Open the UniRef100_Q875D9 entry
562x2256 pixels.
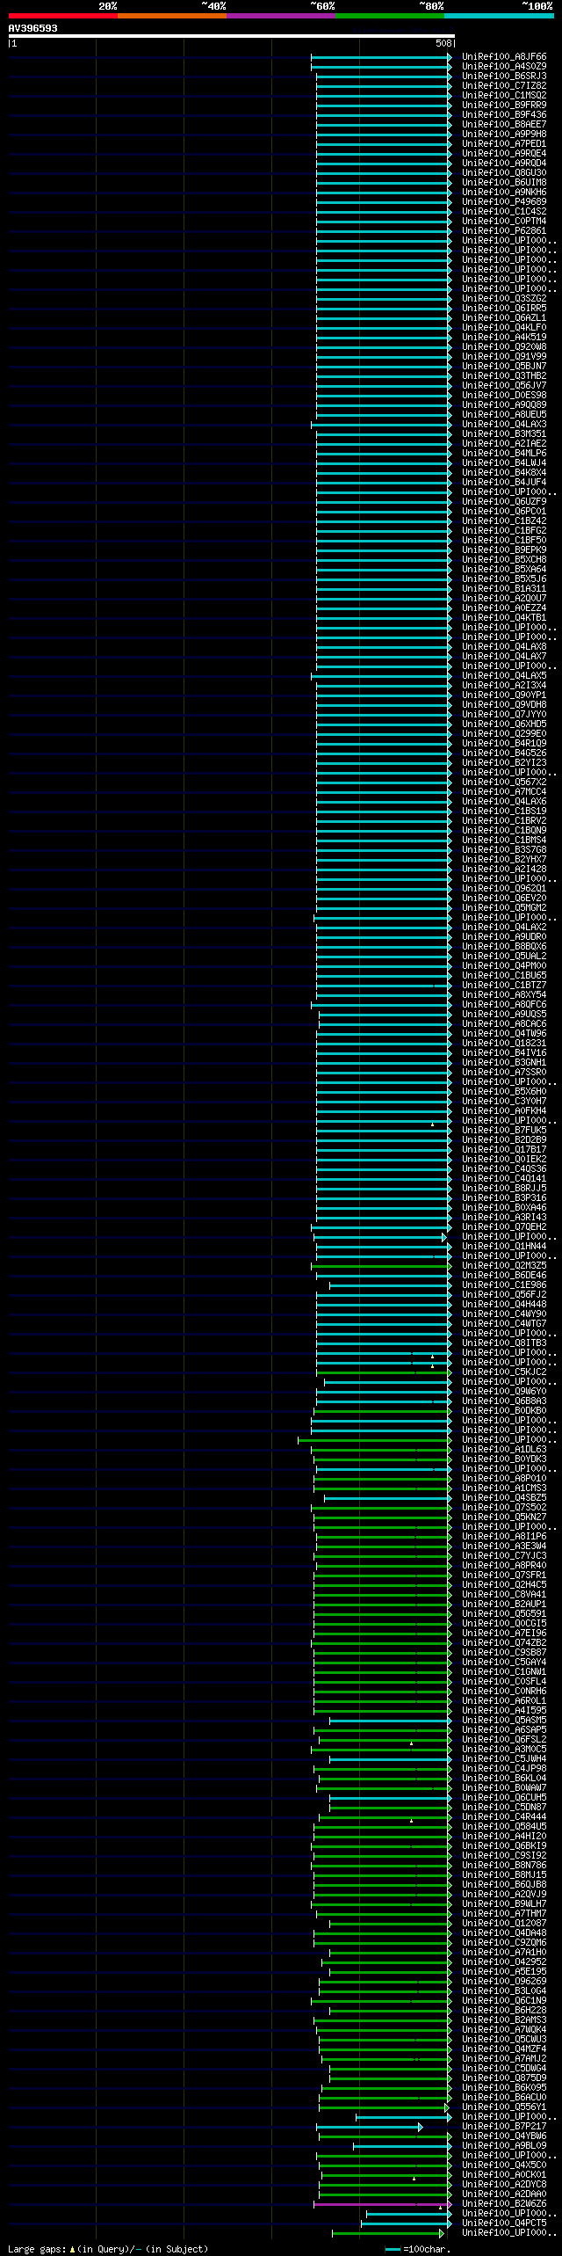(504, 2078)
